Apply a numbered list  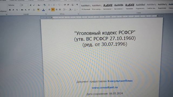pyautogui.click(x=54, y=5)
